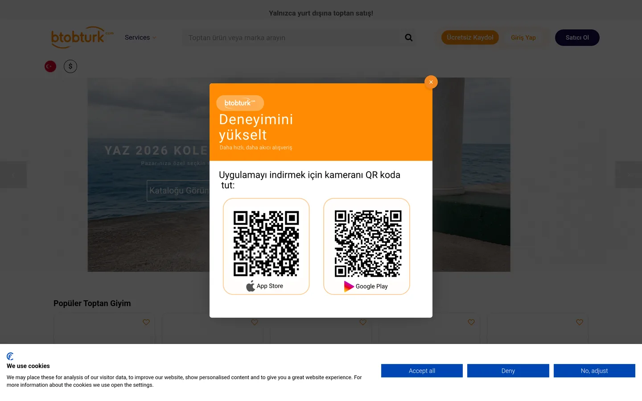Open the dollar currency selector icon
The width and height of the screenshot is (642, 401).
70,66
